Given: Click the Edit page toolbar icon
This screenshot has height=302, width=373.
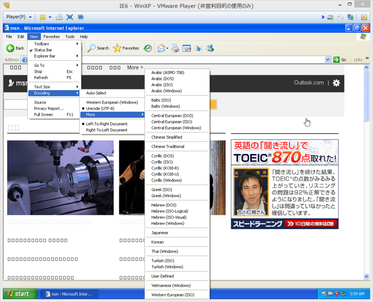Looking at the screenshot, I should point(187,49).
